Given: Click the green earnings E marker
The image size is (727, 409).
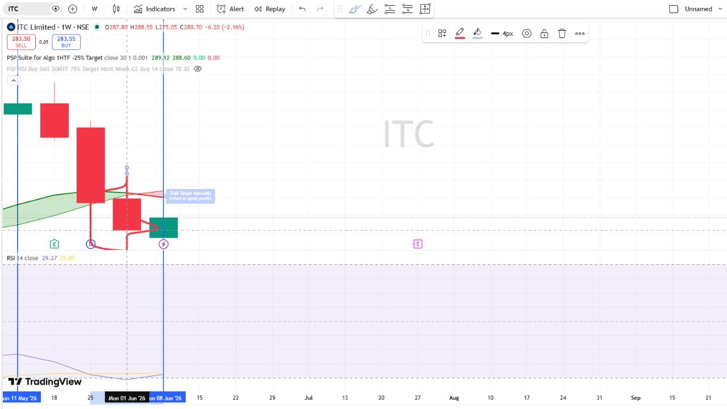Looking at the screenshot, I should click(54, 244).
